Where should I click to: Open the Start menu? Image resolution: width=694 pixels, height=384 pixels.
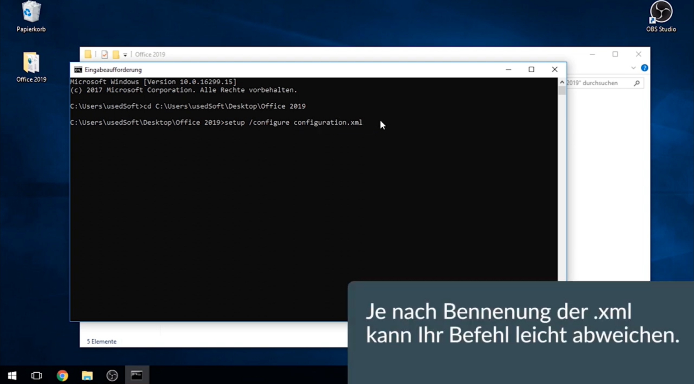12,375
